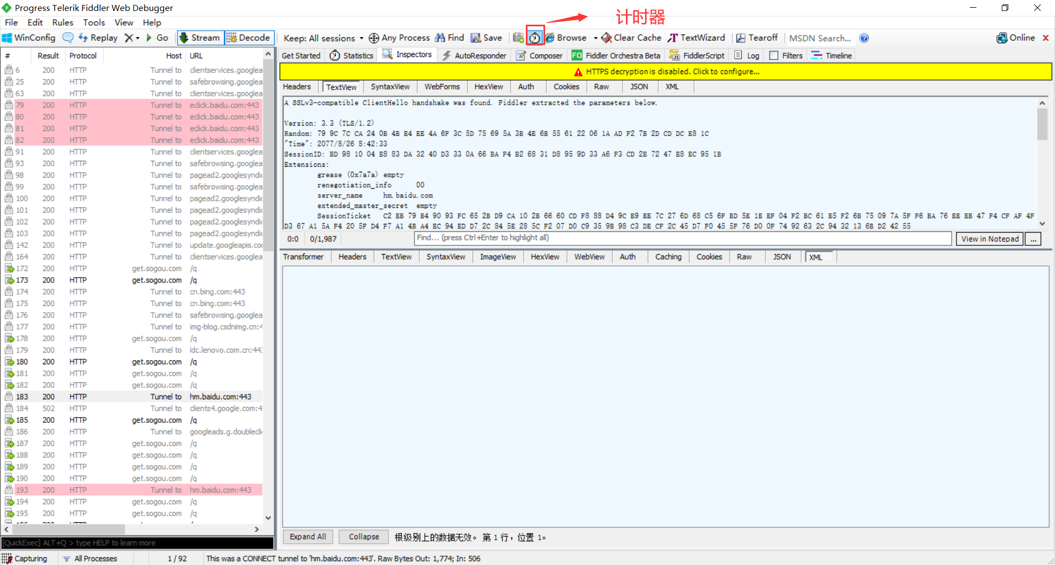Select response Transformer tab
The image size is (1055, 565).
[303, 257]
